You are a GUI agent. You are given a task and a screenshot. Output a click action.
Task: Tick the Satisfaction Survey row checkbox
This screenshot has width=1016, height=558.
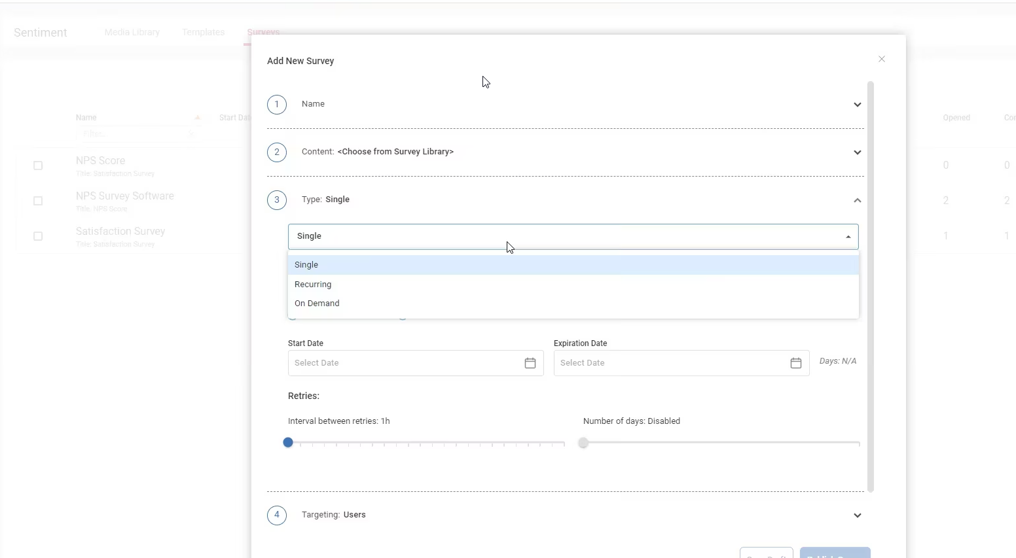38,236
